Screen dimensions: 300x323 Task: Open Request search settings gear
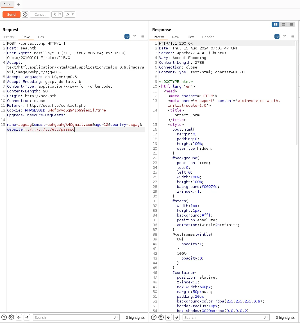tap(12, 317)
